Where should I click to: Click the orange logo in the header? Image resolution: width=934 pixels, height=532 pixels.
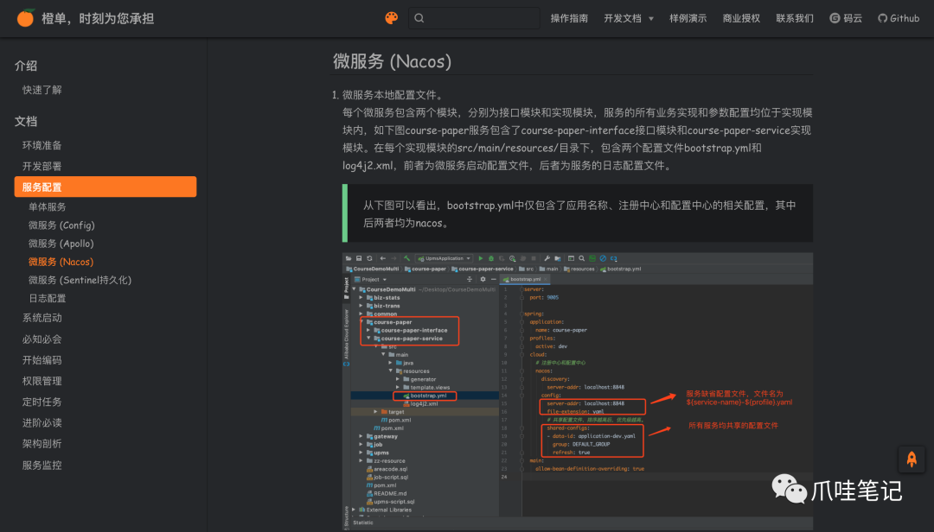[x=26, y=18]
